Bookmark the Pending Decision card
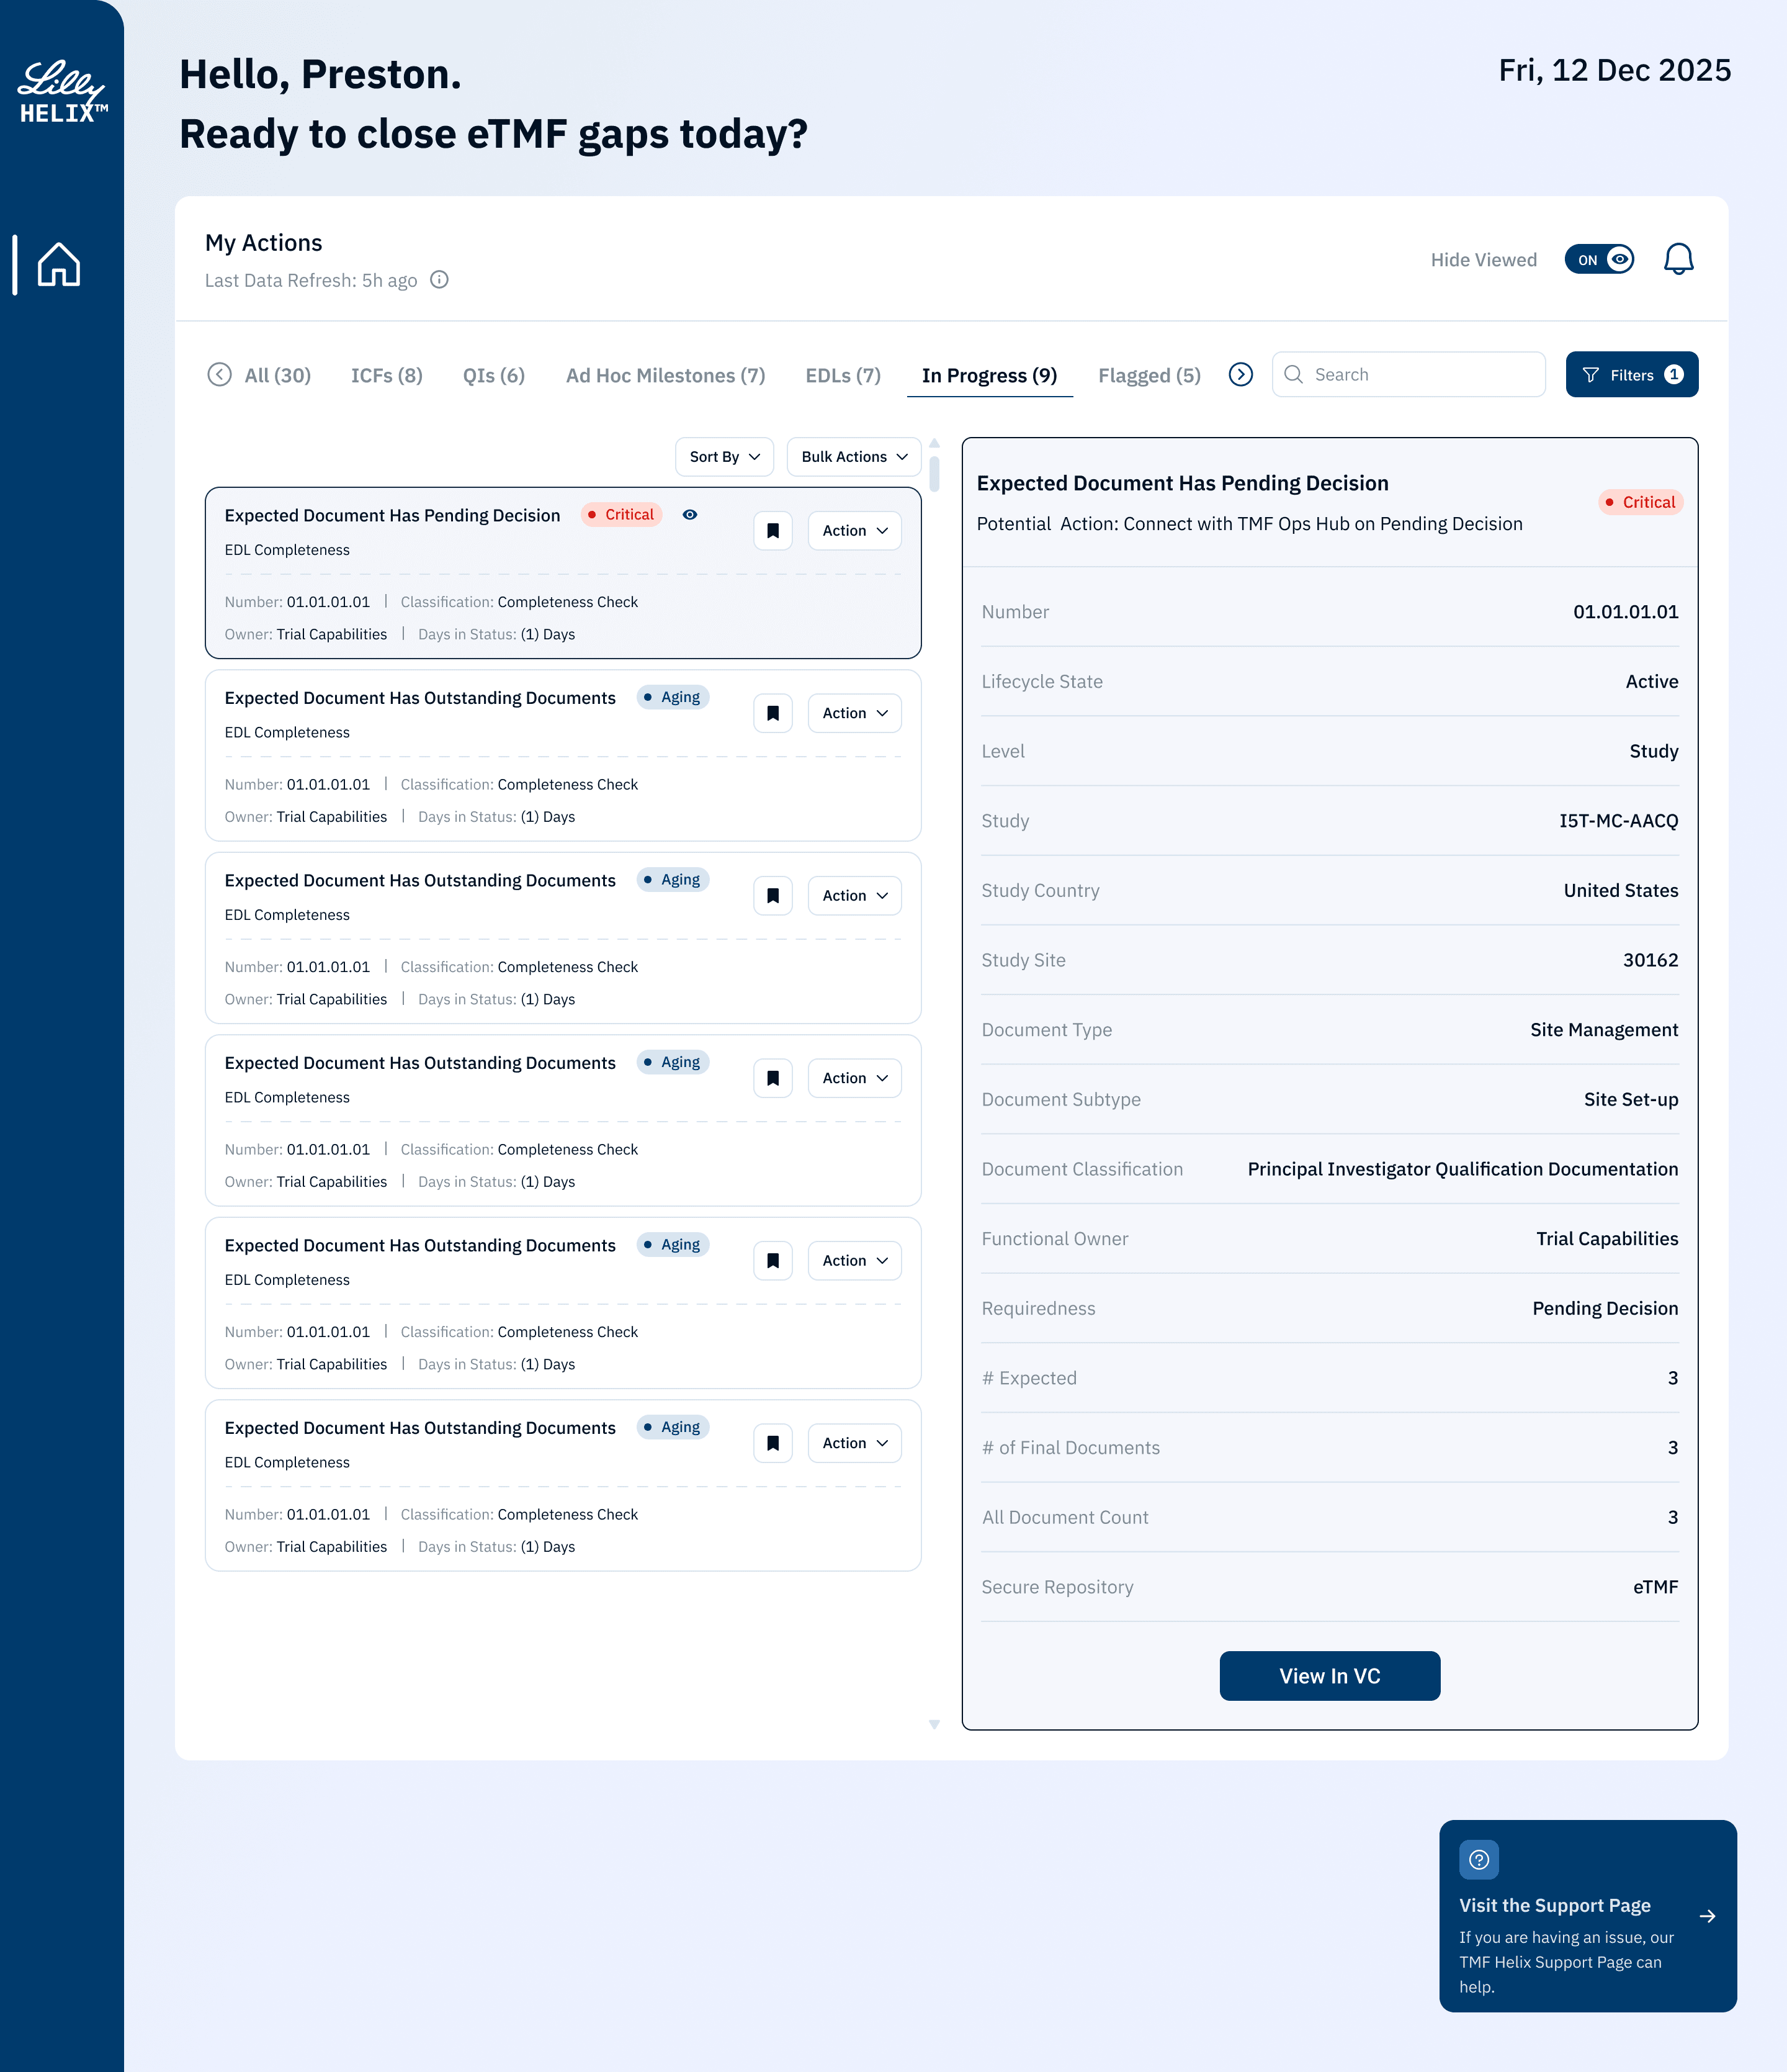The image size is (1787, 2072). pyautogui.click(x=773, y=531)
